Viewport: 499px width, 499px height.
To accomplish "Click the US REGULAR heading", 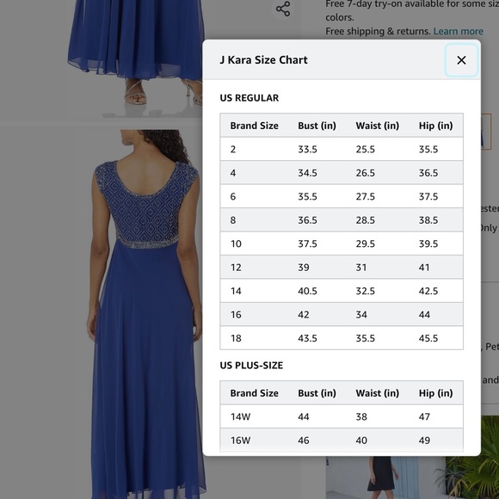I will [249, 98].
